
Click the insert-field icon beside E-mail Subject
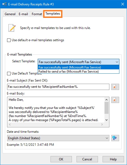pos(115,87)
